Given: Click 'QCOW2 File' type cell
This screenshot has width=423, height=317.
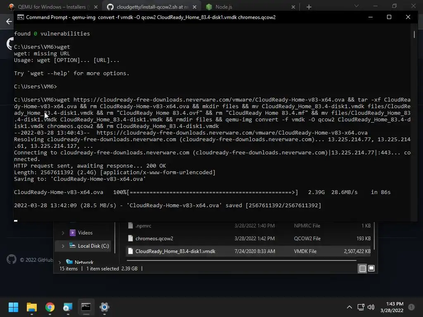Looking at the screenshot, I should pos(307,238).
